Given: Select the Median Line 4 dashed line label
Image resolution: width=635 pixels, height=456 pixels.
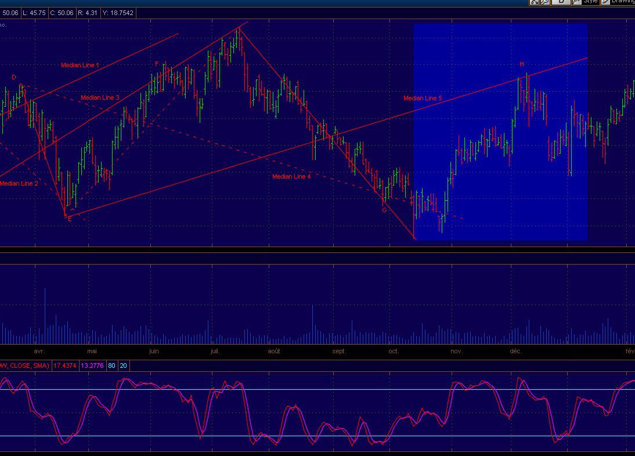Looking at the screenshot, I should pyautogui.click(x=291, y=176).
